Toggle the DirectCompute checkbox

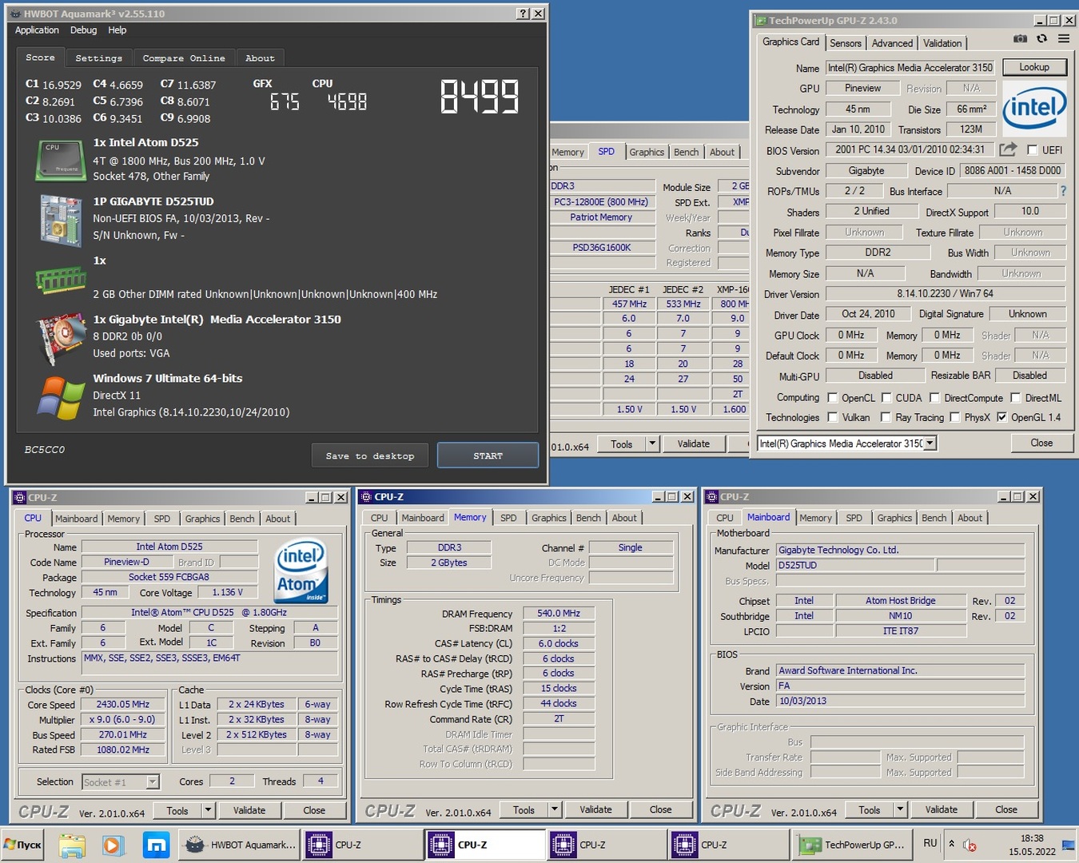(x=934, y=397)
